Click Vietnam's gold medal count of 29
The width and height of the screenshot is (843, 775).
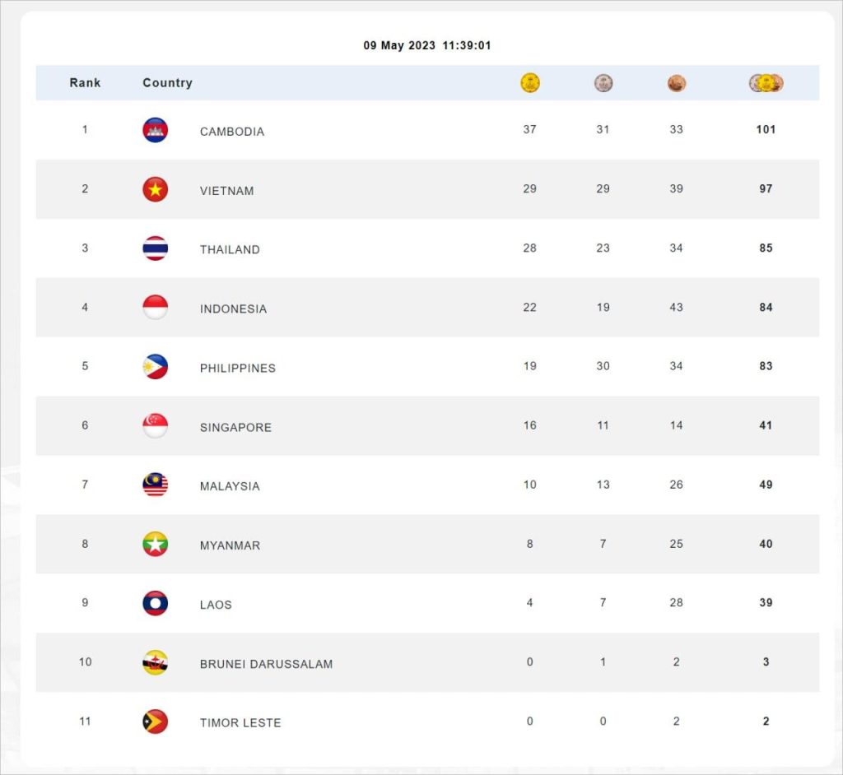(529, 188)
